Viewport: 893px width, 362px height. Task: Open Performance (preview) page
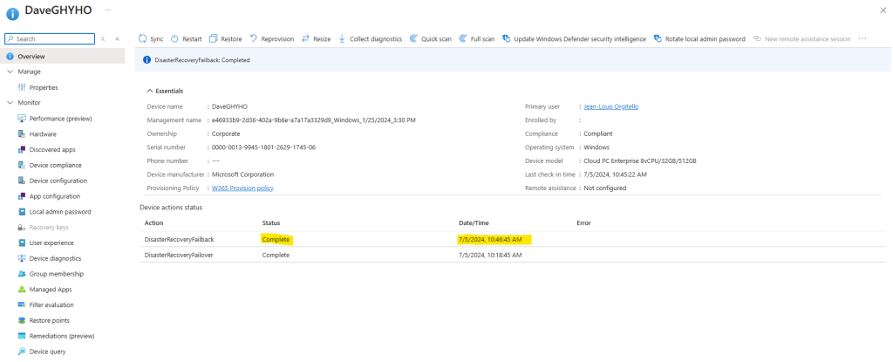60,119
